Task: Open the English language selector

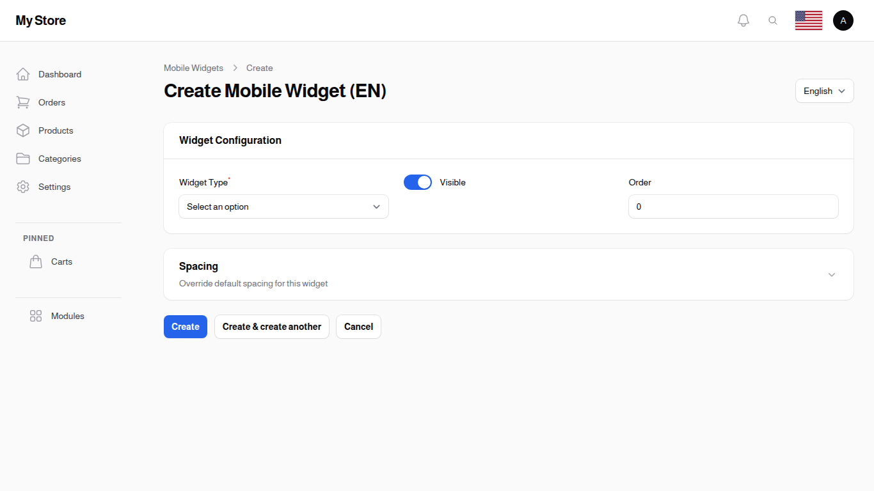Action: (x=824, y=91)
